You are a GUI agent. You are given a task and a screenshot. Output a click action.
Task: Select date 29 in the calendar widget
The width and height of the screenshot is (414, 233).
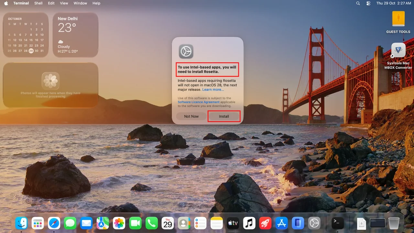[31, 51]
